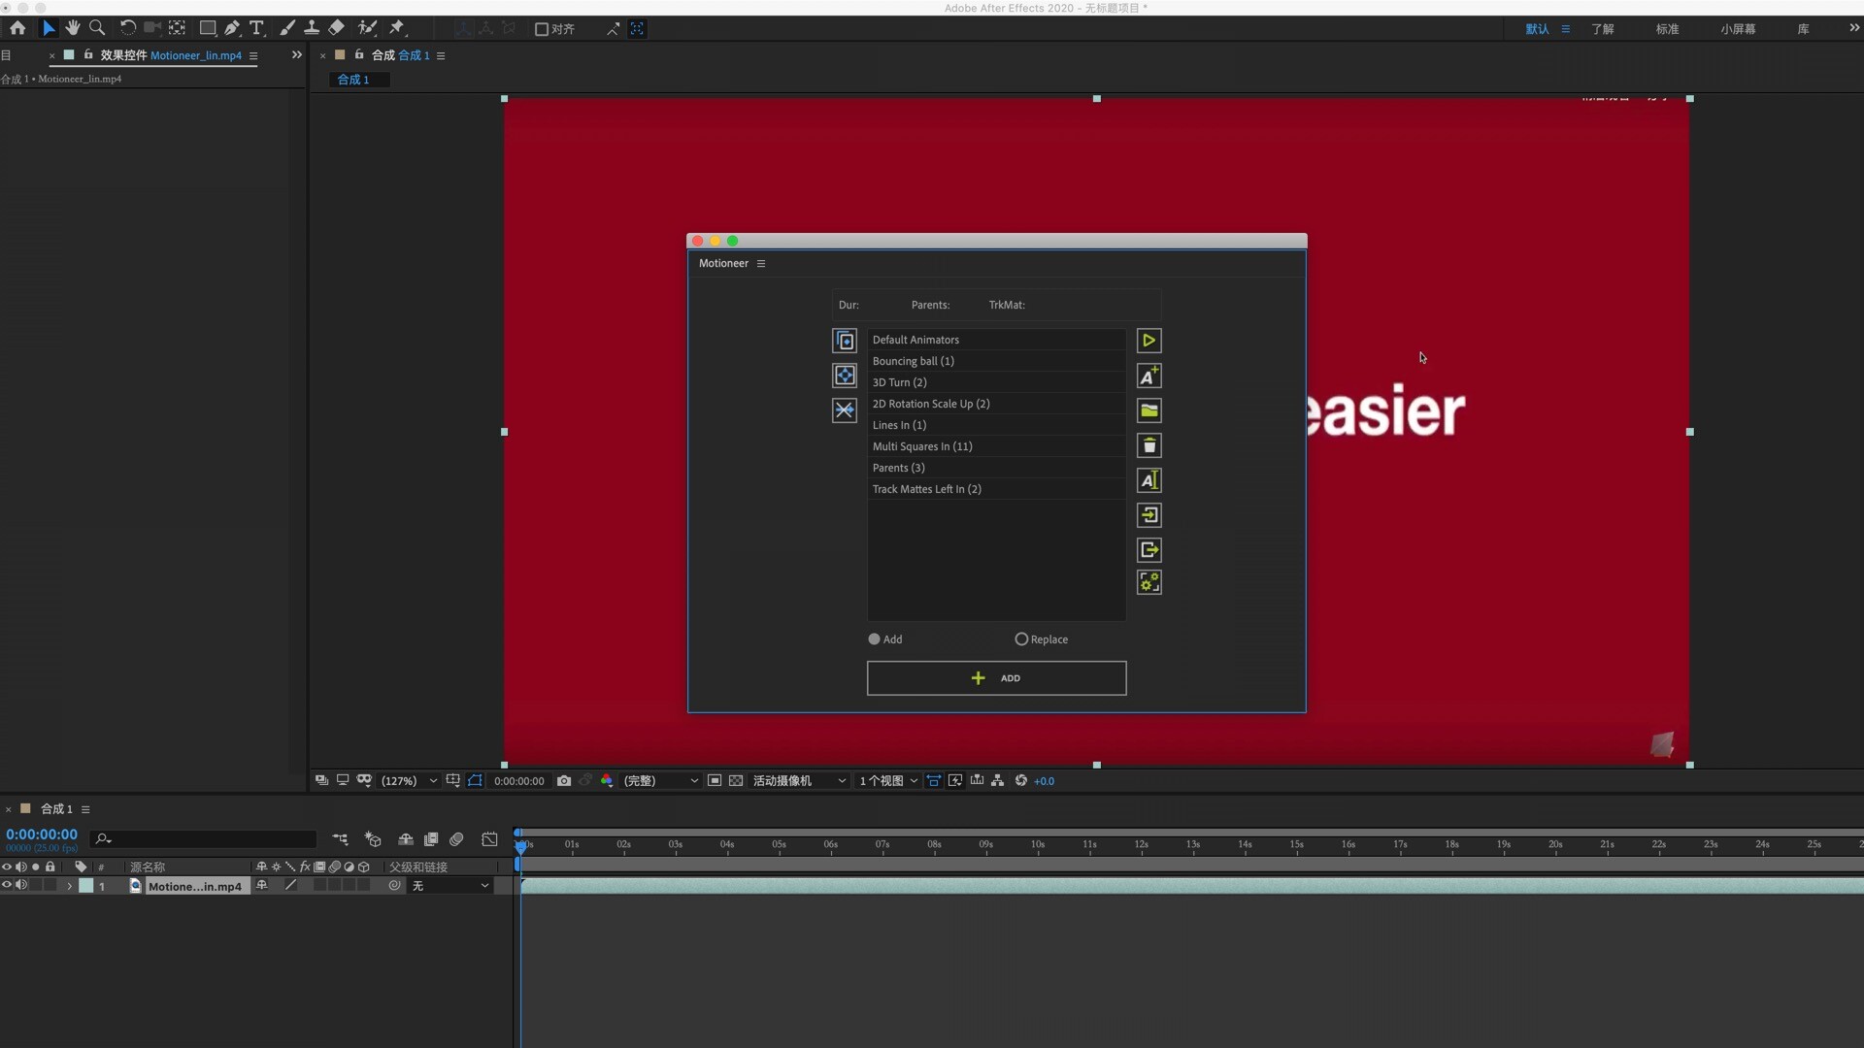Select the Puppet Pin tool
This screenshot has height=1048, width=1864.
[397, 28]
